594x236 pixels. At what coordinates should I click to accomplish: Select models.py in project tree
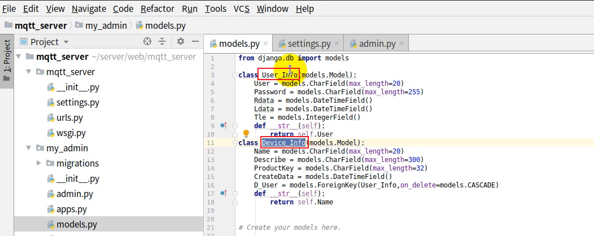point(72,224)
